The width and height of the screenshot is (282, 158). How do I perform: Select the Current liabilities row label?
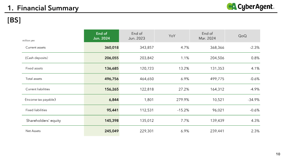point(38,89)
